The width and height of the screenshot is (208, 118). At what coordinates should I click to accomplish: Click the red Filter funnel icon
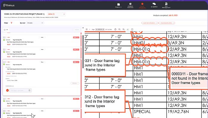(11, 23)
